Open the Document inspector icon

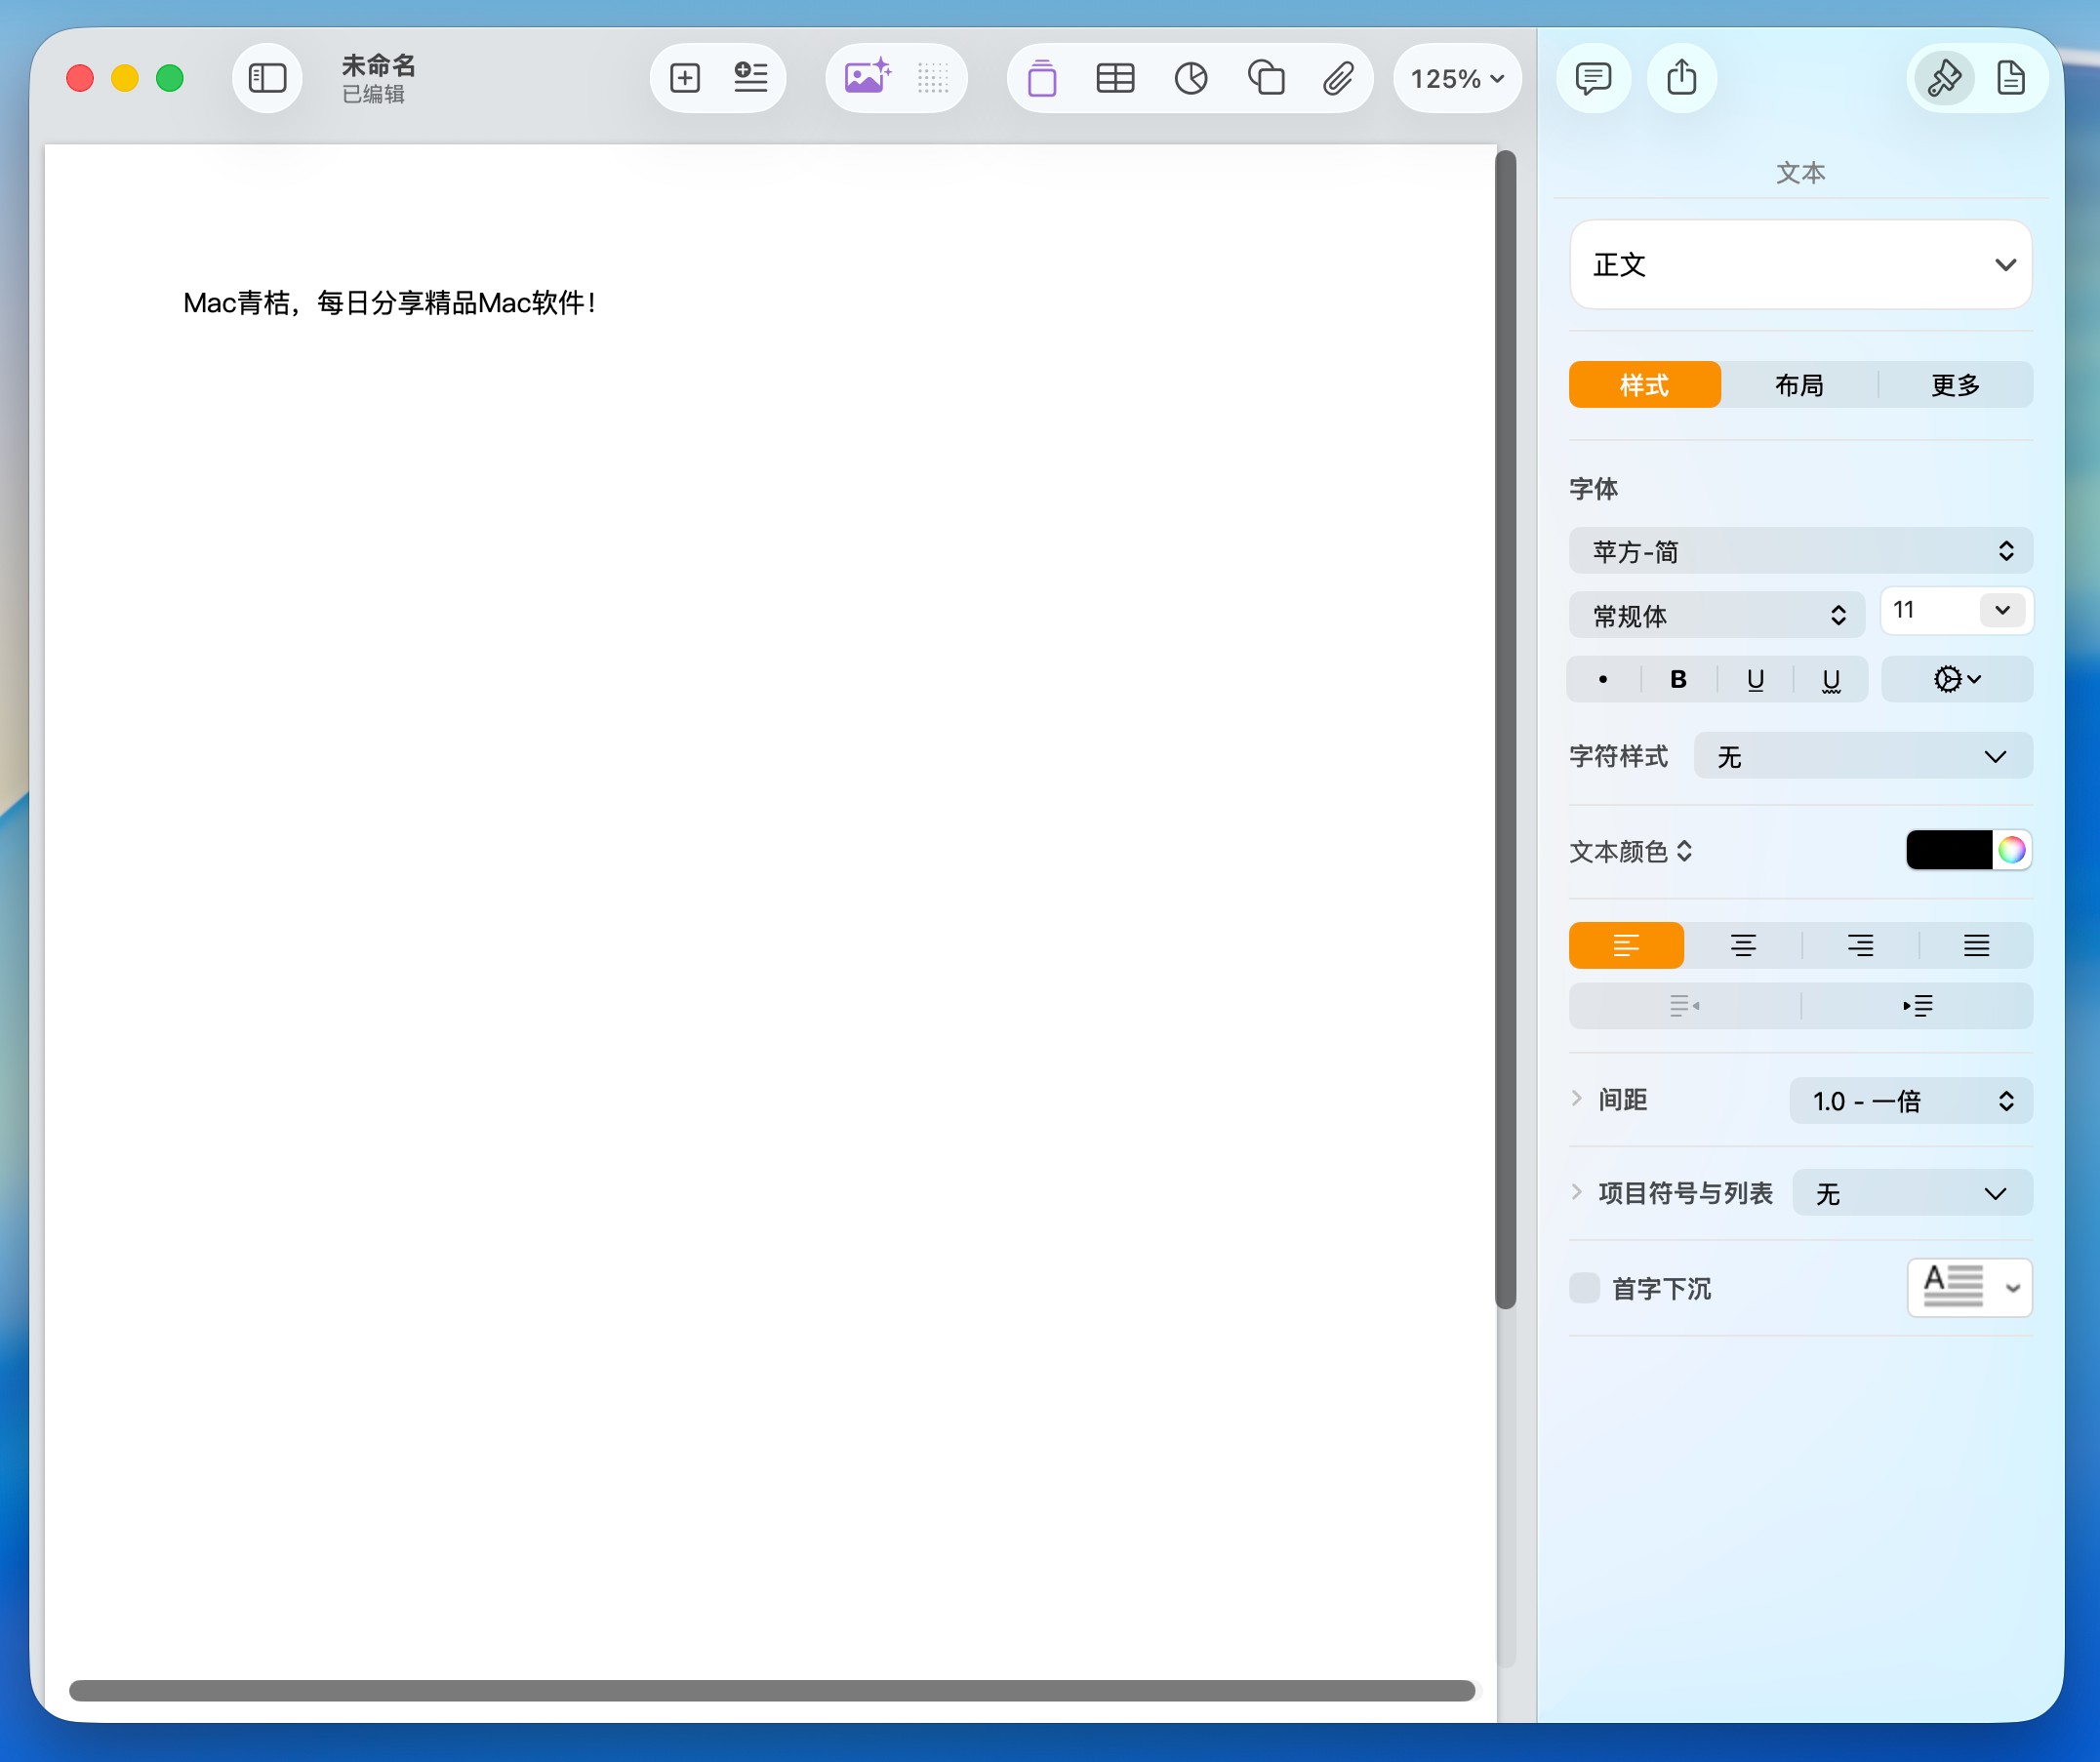pyautogui.click(x=2011, y=78)
